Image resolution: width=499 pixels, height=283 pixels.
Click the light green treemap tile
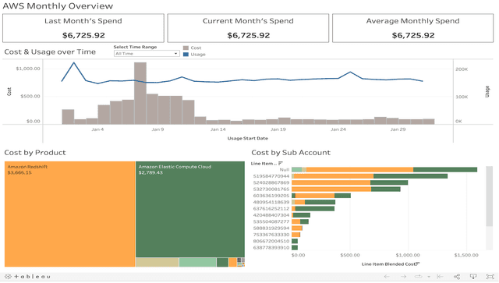[x=197, y=262]
